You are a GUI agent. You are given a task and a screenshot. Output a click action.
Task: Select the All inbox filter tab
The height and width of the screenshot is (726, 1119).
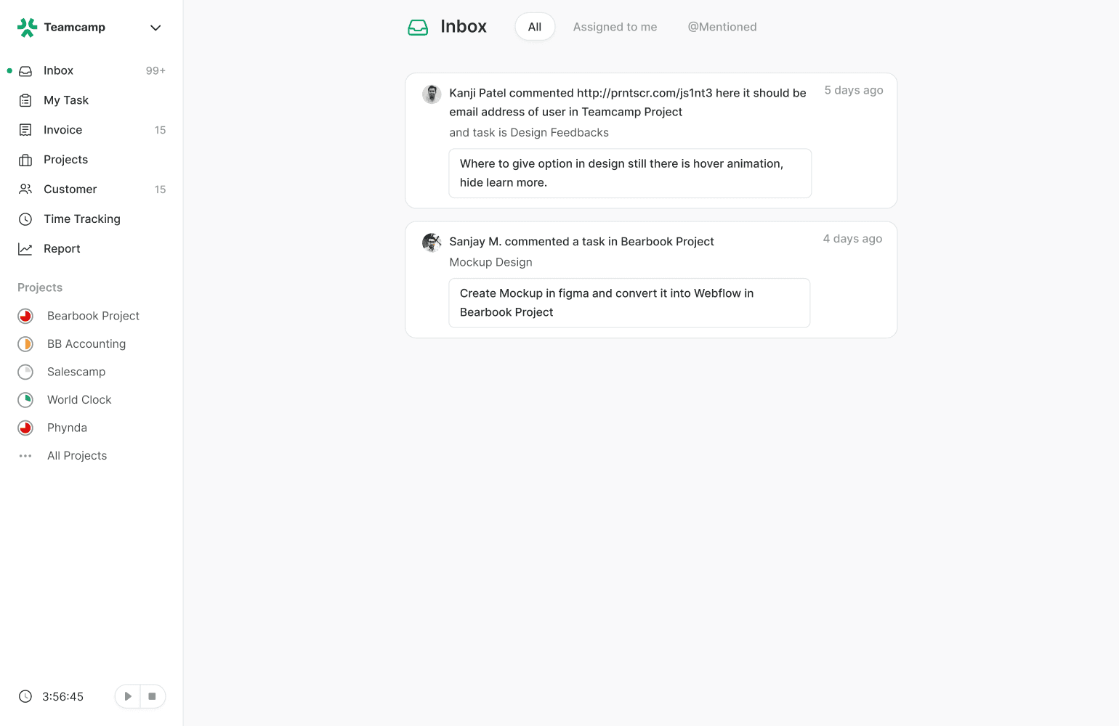click(535, 27)
